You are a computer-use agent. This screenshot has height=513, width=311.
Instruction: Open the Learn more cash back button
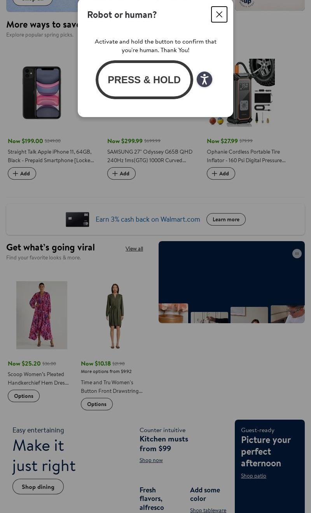[226, 219]
